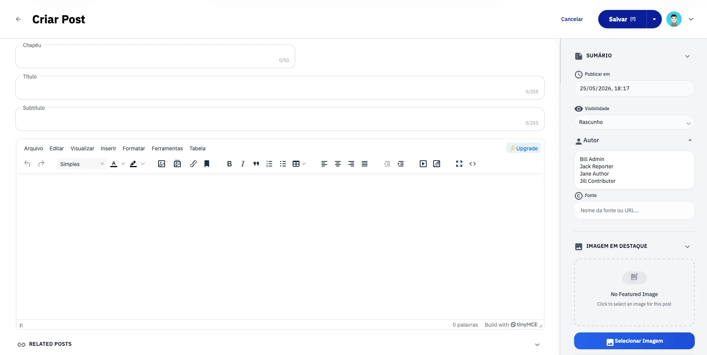
Task: Open the Editar menu
Action: (57, 148)
